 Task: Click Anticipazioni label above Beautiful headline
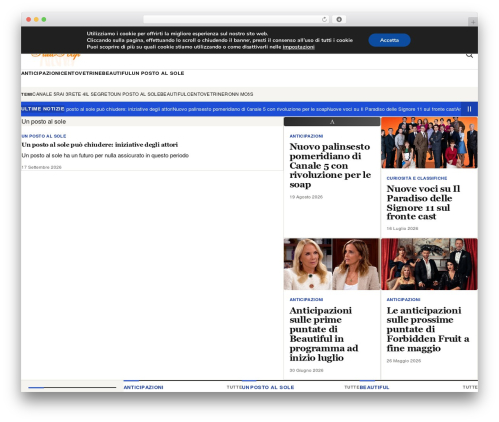coord(306,299)
